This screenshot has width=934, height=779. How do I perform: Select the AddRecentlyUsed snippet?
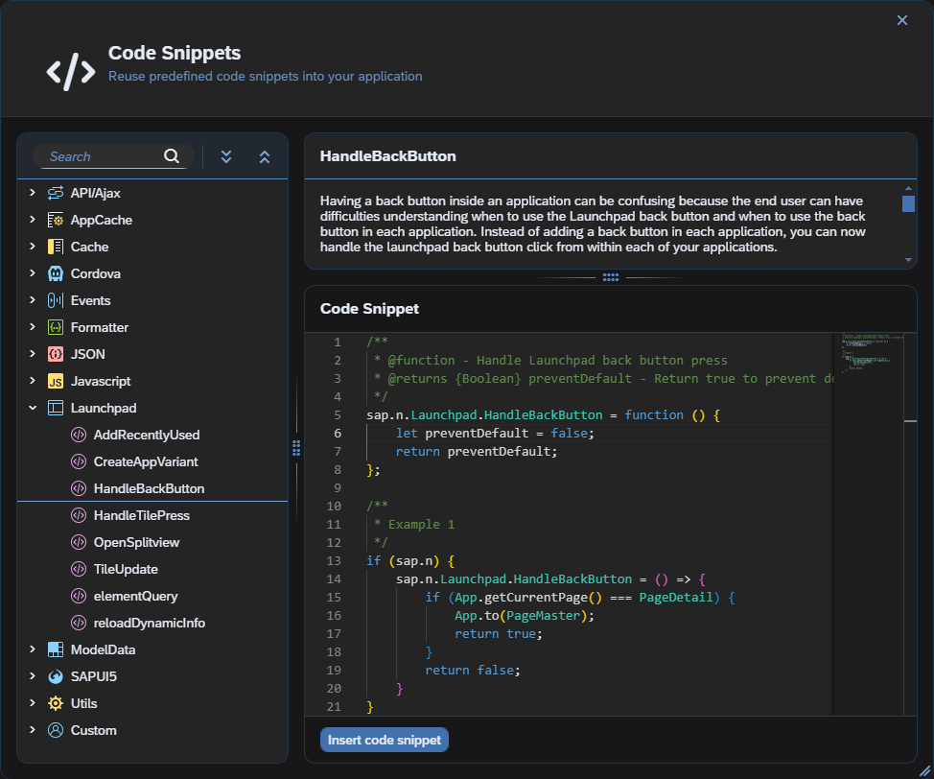pos(152,436)
